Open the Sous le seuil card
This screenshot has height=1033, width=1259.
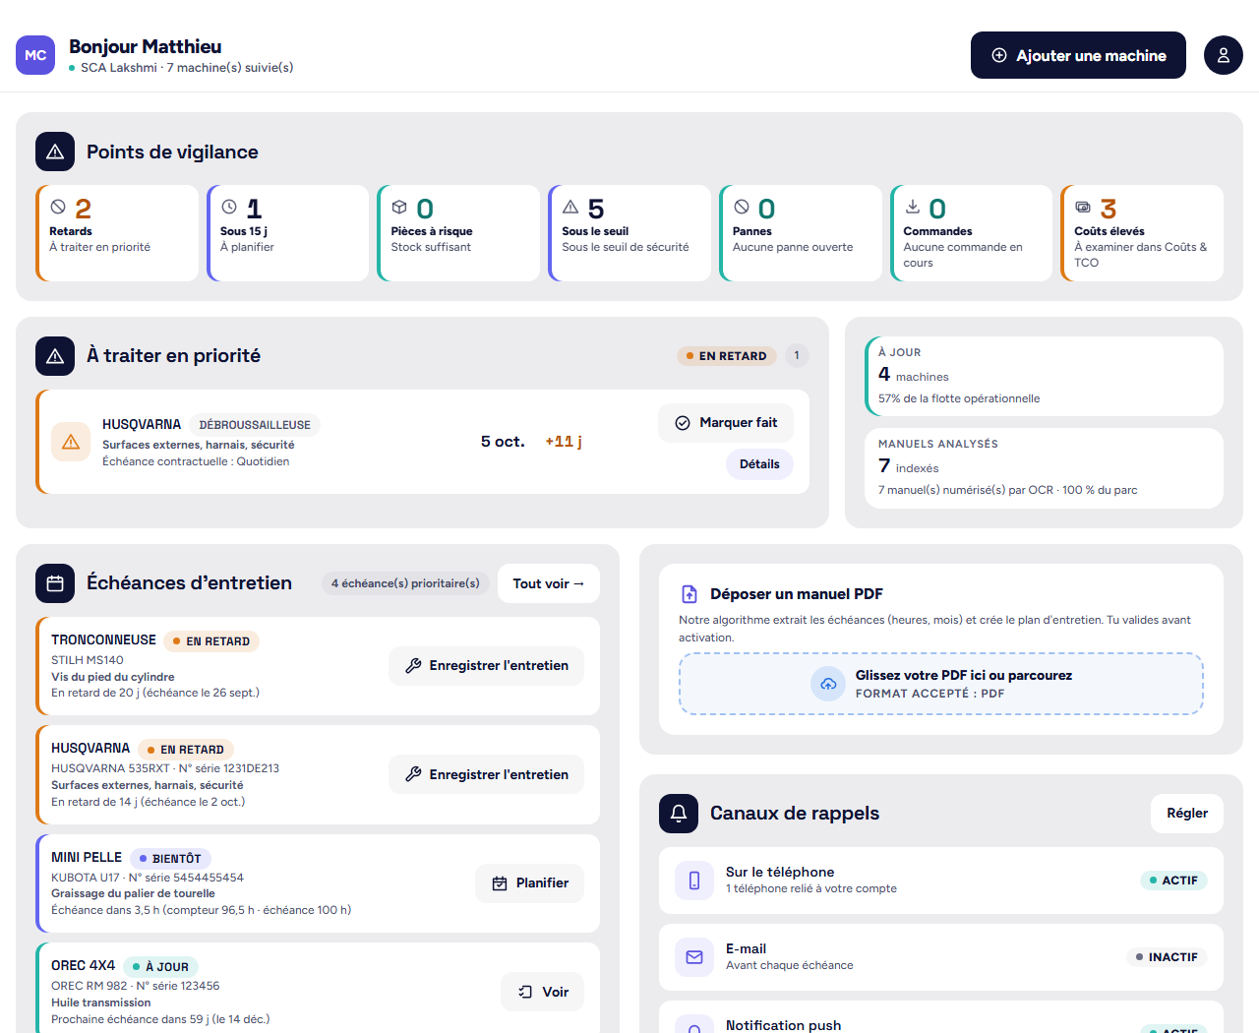point(629,233)
